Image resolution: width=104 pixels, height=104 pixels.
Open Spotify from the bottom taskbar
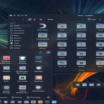(47, 102)
